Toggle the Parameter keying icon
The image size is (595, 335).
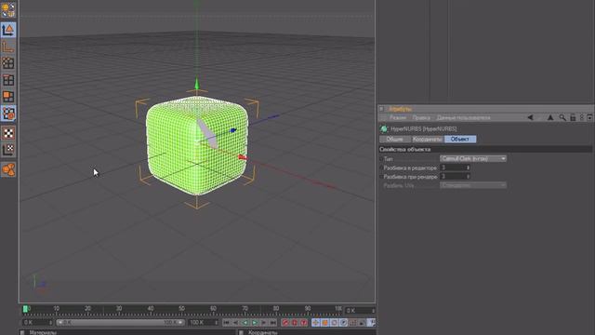[343, 323]
